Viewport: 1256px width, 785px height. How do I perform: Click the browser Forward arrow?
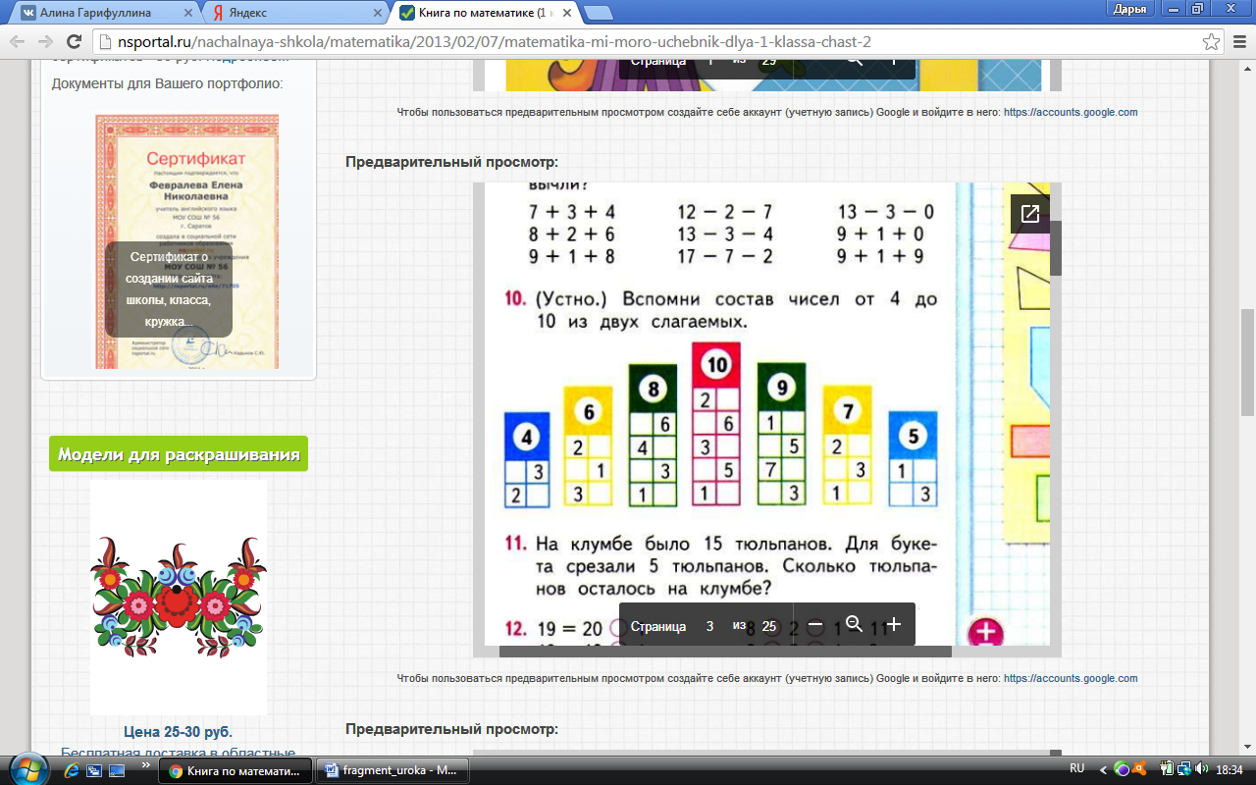pyautogui.click(x=45, y=42)
